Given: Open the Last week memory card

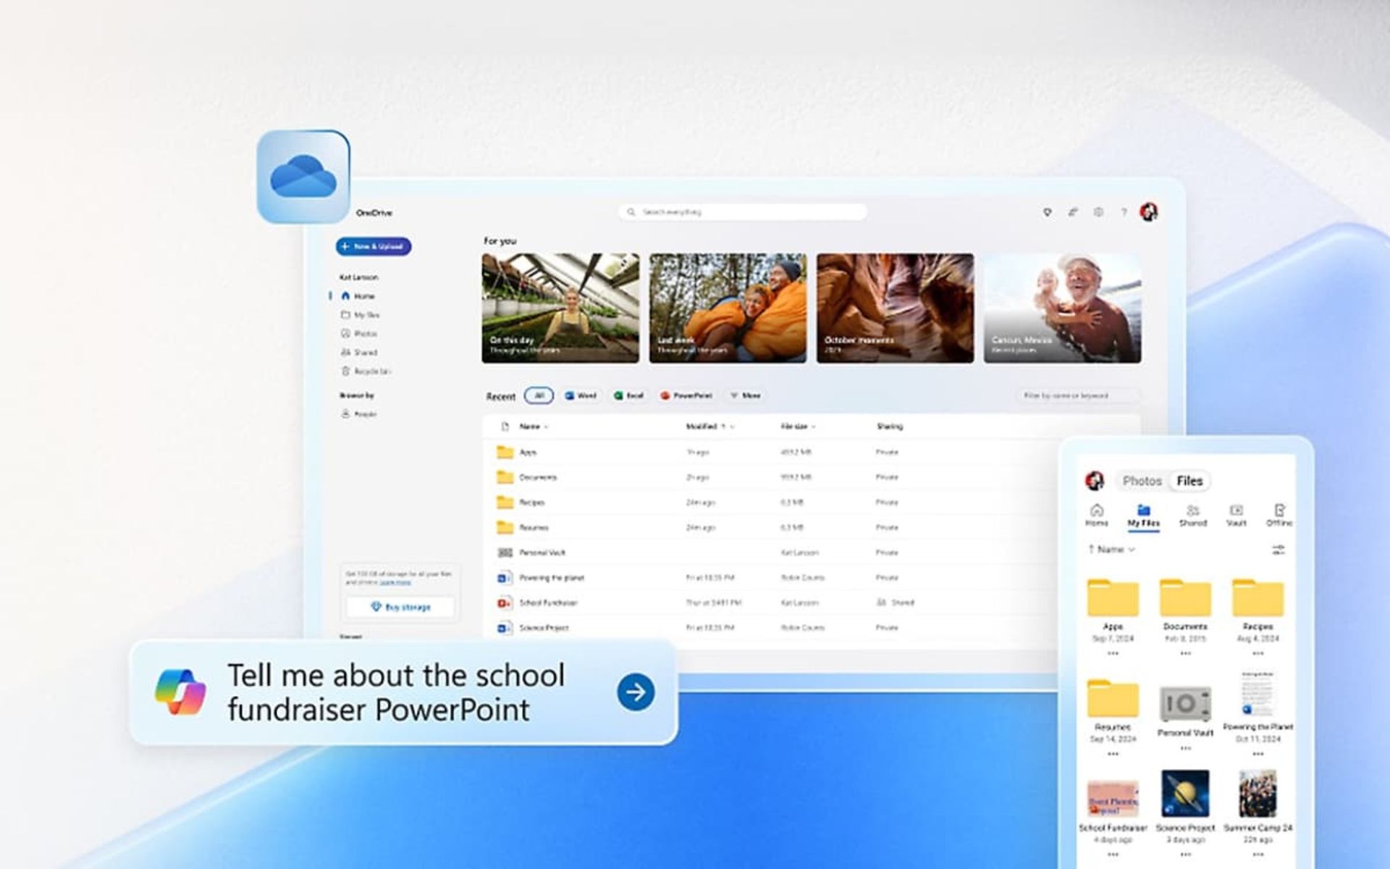Looking at the screenshot, I should 728,308.
